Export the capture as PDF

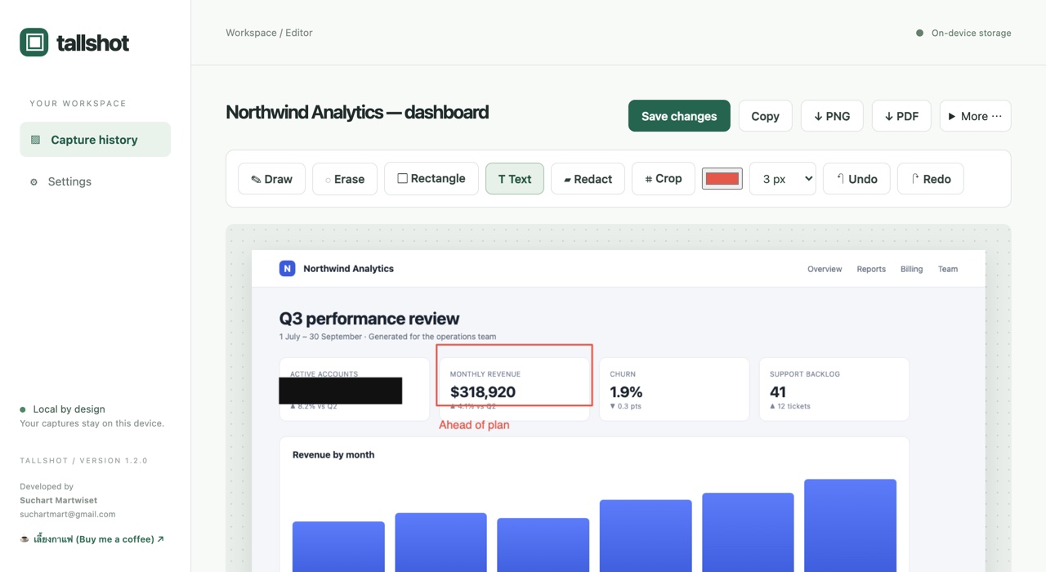(x=901, y=116)
